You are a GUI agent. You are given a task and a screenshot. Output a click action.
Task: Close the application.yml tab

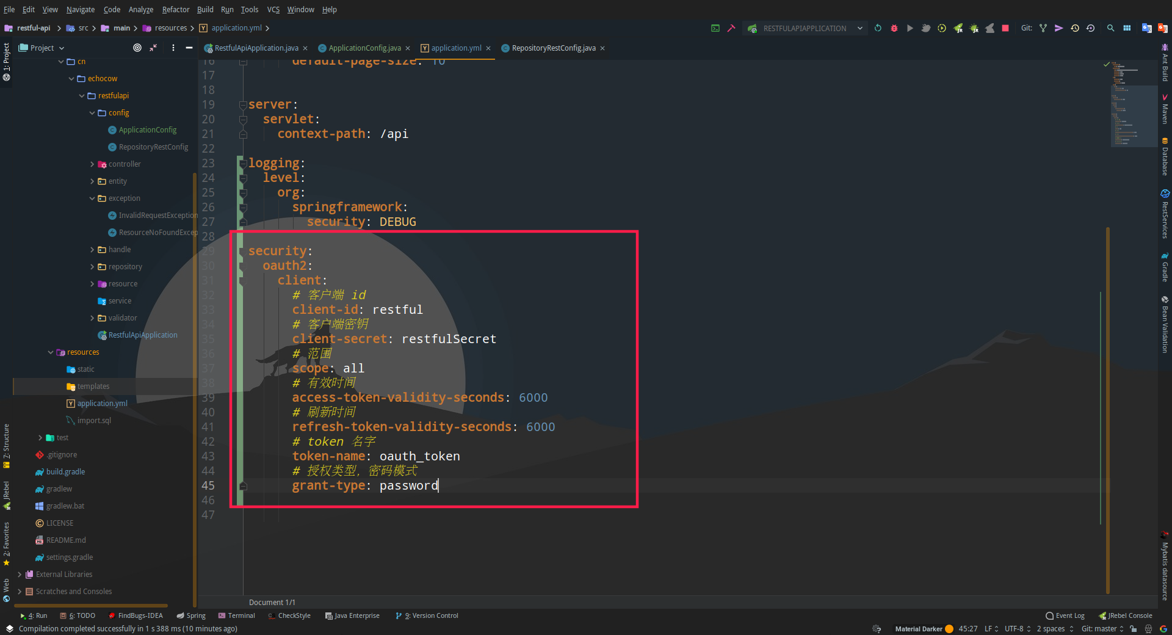pos(488,48)
